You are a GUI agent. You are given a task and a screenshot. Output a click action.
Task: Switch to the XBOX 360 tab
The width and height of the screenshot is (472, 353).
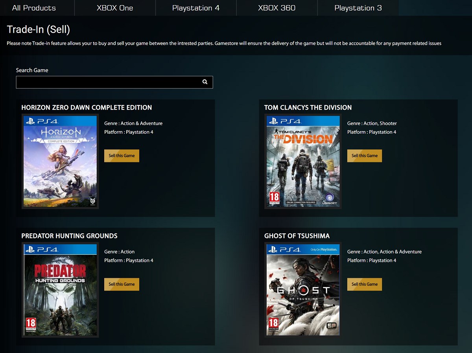pyautogui.click(x=276, y=7)
